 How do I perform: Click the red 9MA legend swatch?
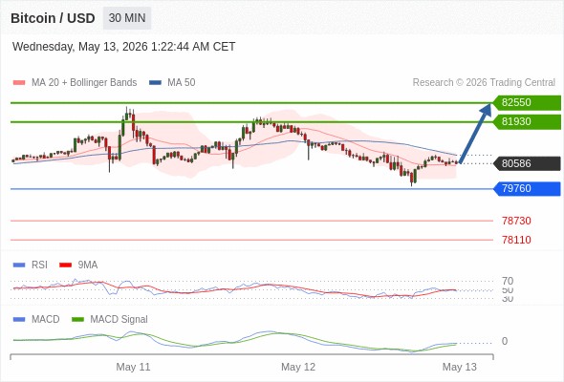tap(65, 265)
